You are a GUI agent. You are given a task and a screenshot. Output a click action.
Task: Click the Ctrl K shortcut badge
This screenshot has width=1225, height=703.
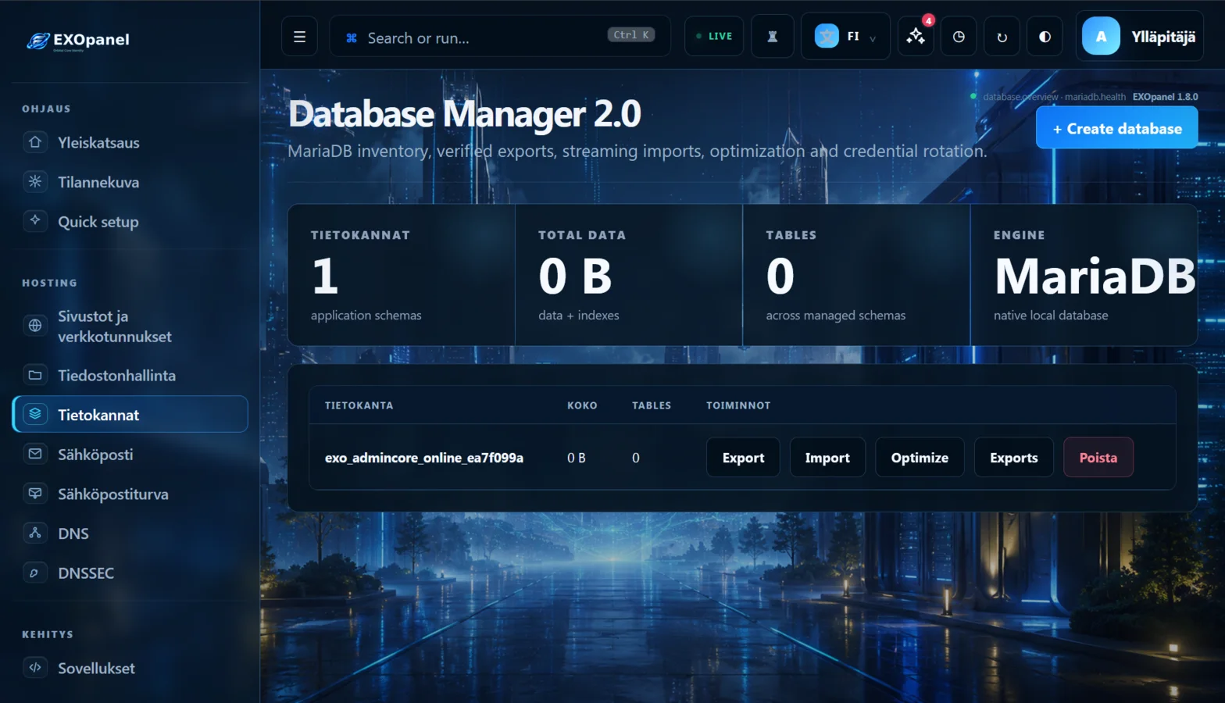tap(630, 34)
